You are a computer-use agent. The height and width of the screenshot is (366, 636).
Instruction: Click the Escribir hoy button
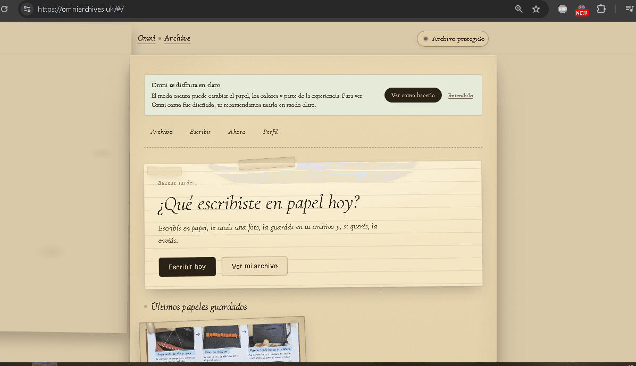187,267
